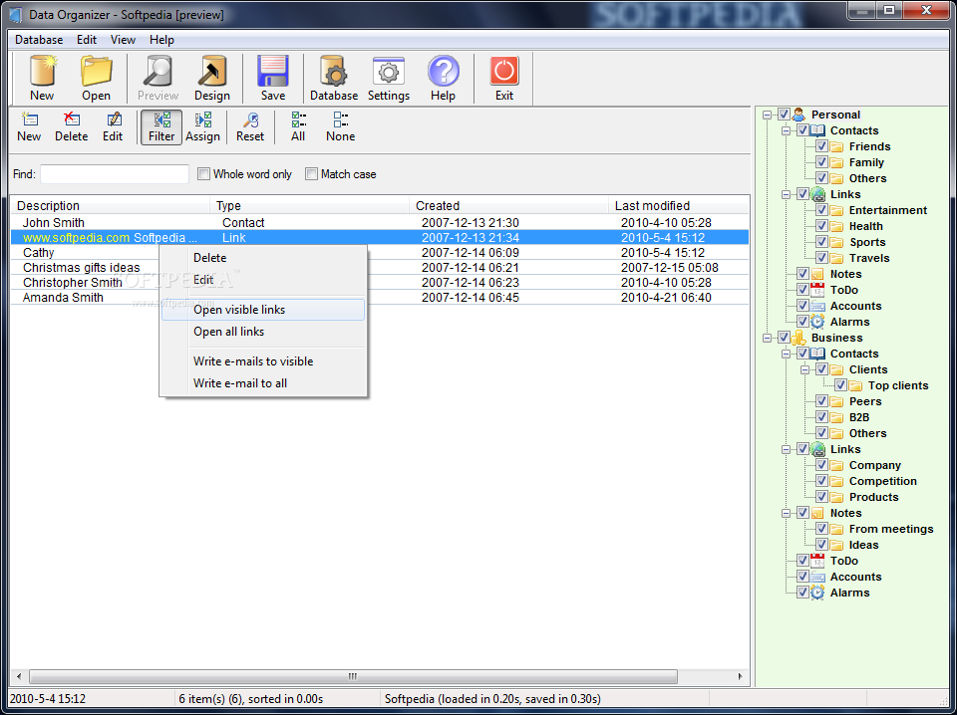Collapse Business Contacts node
This screenshot has width=957, height=715.
787,354
